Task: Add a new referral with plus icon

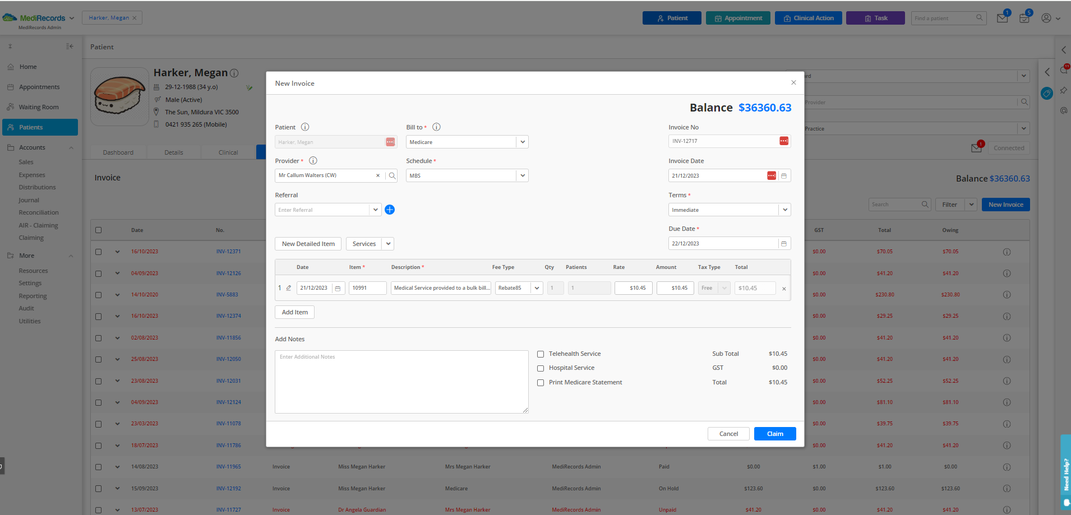Action: (x=390, y=210)
